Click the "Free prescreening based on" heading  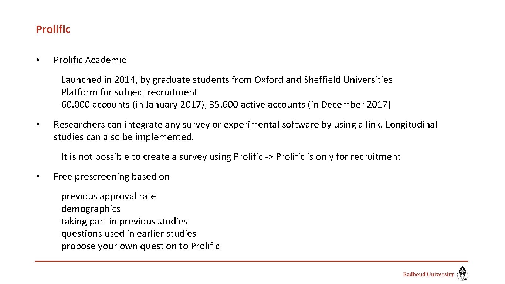111,177
